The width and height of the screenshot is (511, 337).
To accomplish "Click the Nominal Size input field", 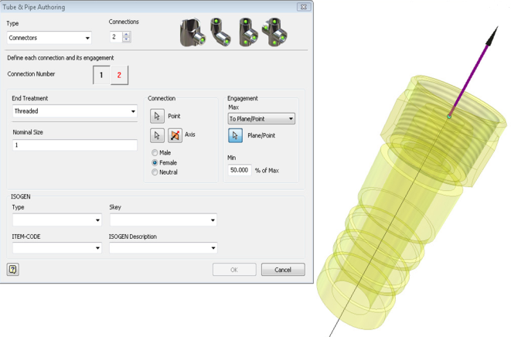I will [x=75, y=145].
